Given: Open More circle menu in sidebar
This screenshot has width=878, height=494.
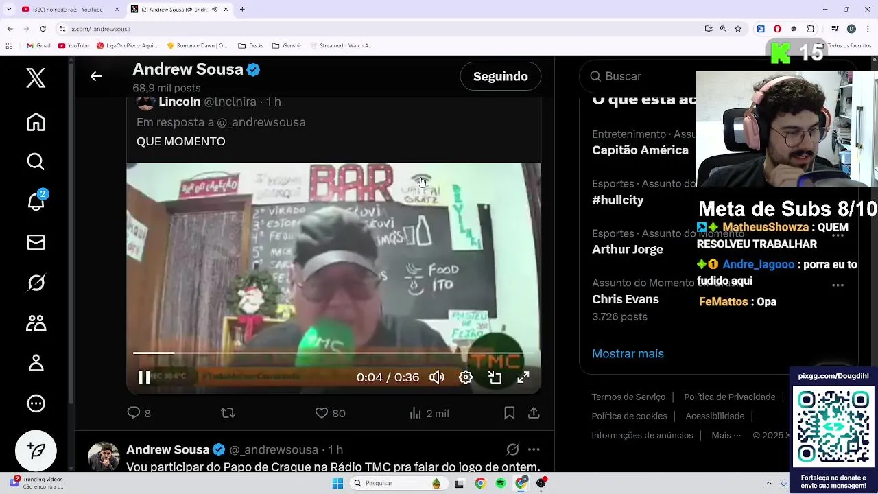Looking at the screenshot, I should coord(36,403).
